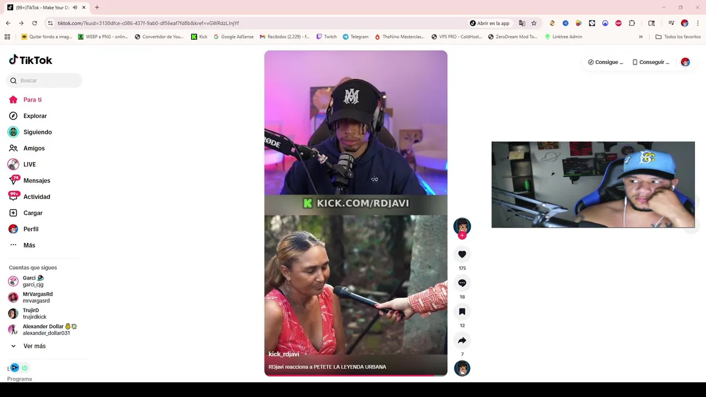Open the Explorar compass icon
Screen dimensions: 706x397
point(13,116)
